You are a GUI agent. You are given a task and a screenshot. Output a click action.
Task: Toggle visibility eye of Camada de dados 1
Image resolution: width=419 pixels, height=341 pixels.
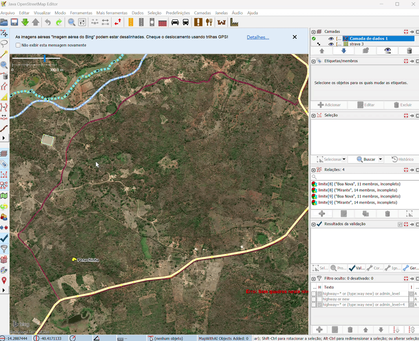tap(331, 38)
